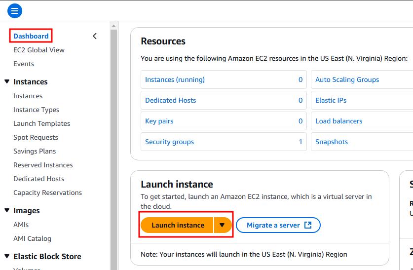The height and width of the screenshot is (270, 413).
Task: Open Savings Plans page
Action: (x=35, y=151)
